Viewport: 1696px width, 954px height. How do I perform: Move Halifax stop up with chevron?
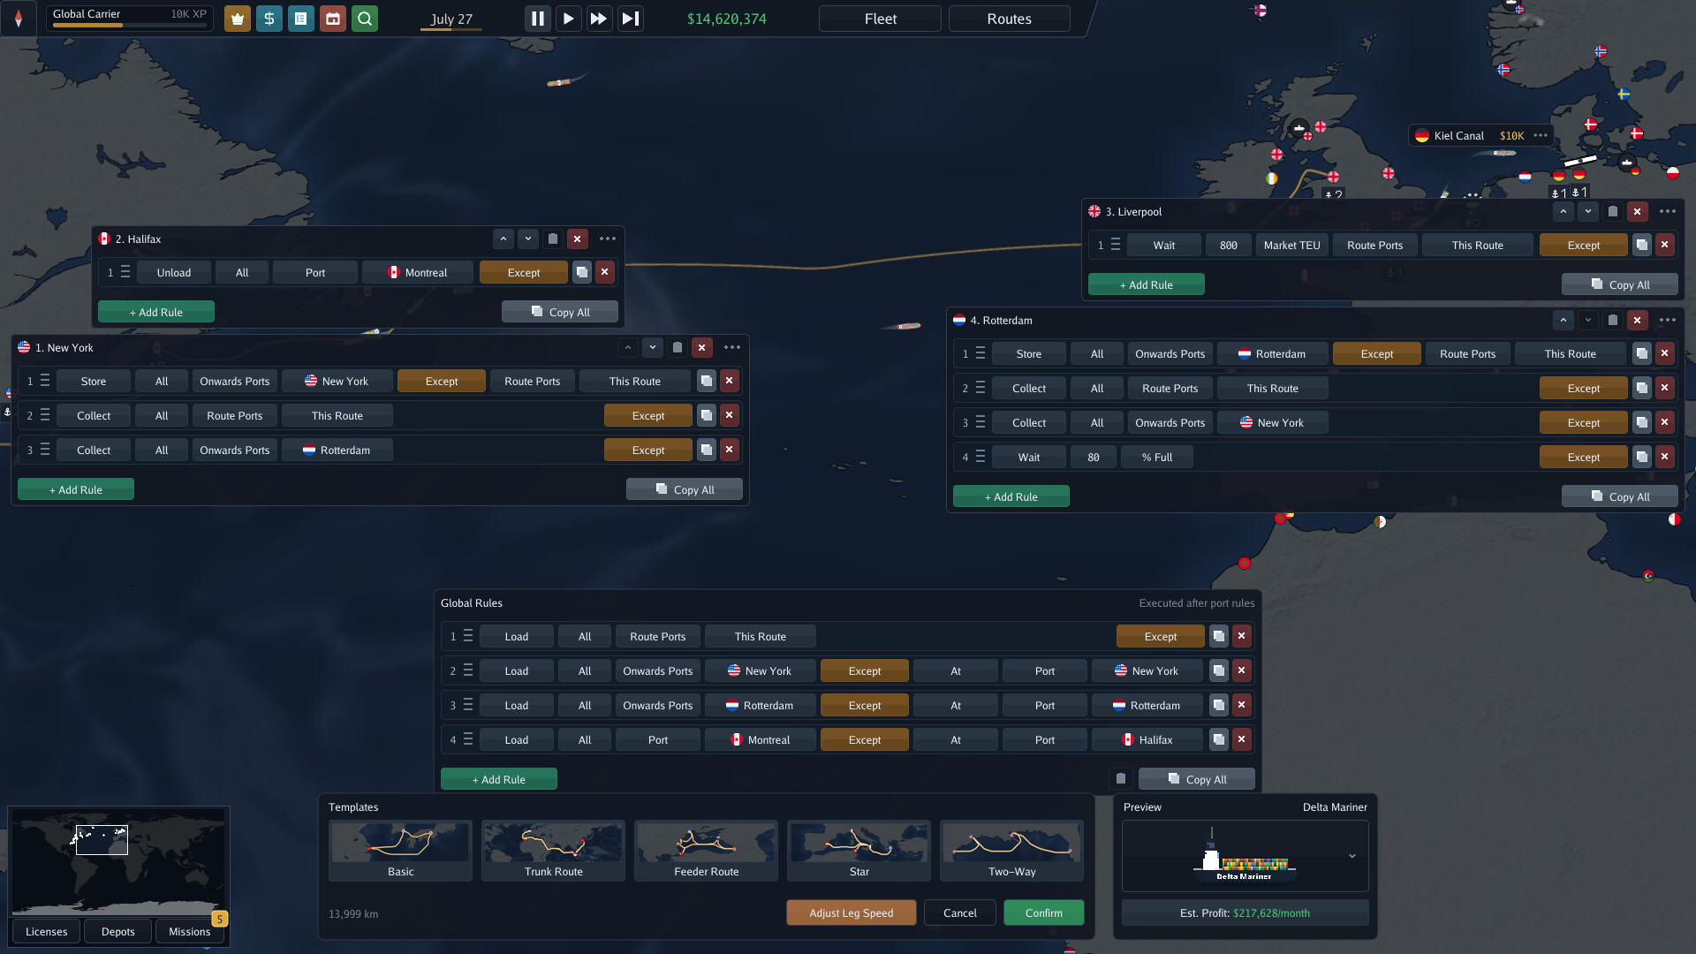coord(503,238)
